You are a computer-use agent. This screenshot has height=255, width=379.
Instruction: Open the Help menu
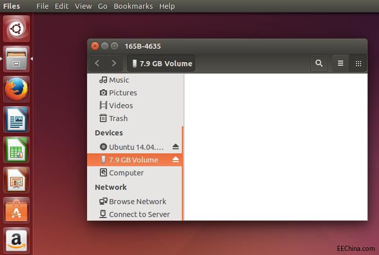coord(167,6)
